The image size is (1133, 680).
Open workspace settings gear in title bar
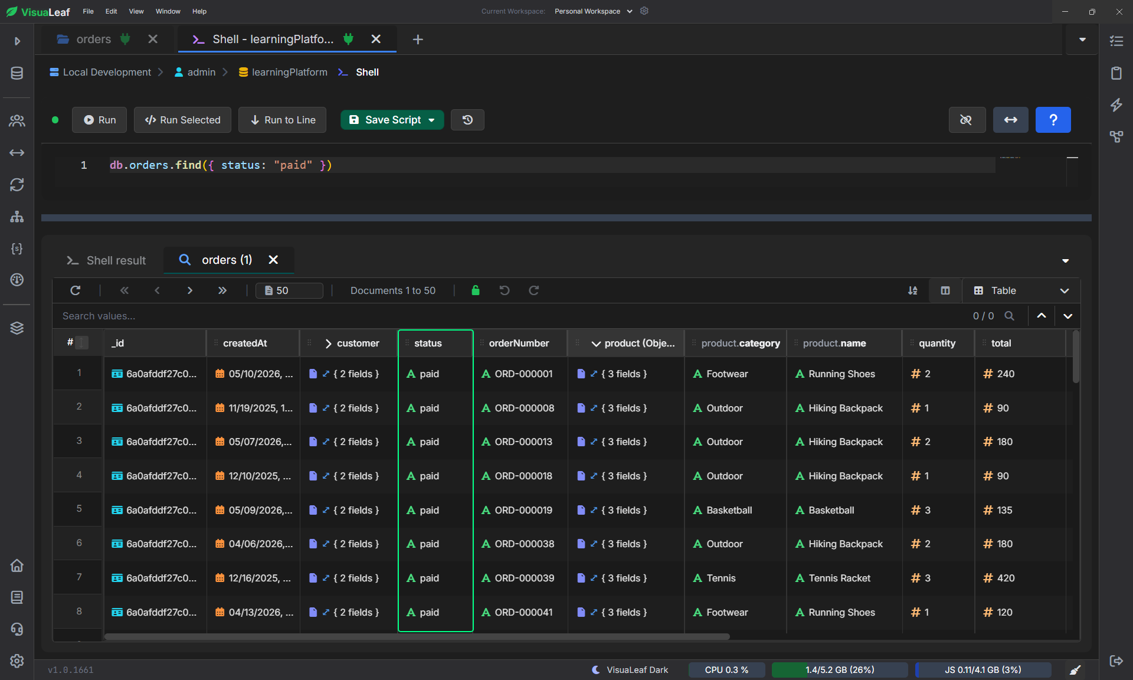click(x=644, y=11)
